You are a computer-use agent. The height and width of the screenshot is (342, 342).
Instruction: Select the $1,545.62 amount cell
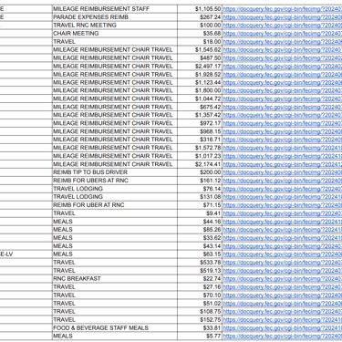pos(200,50)
